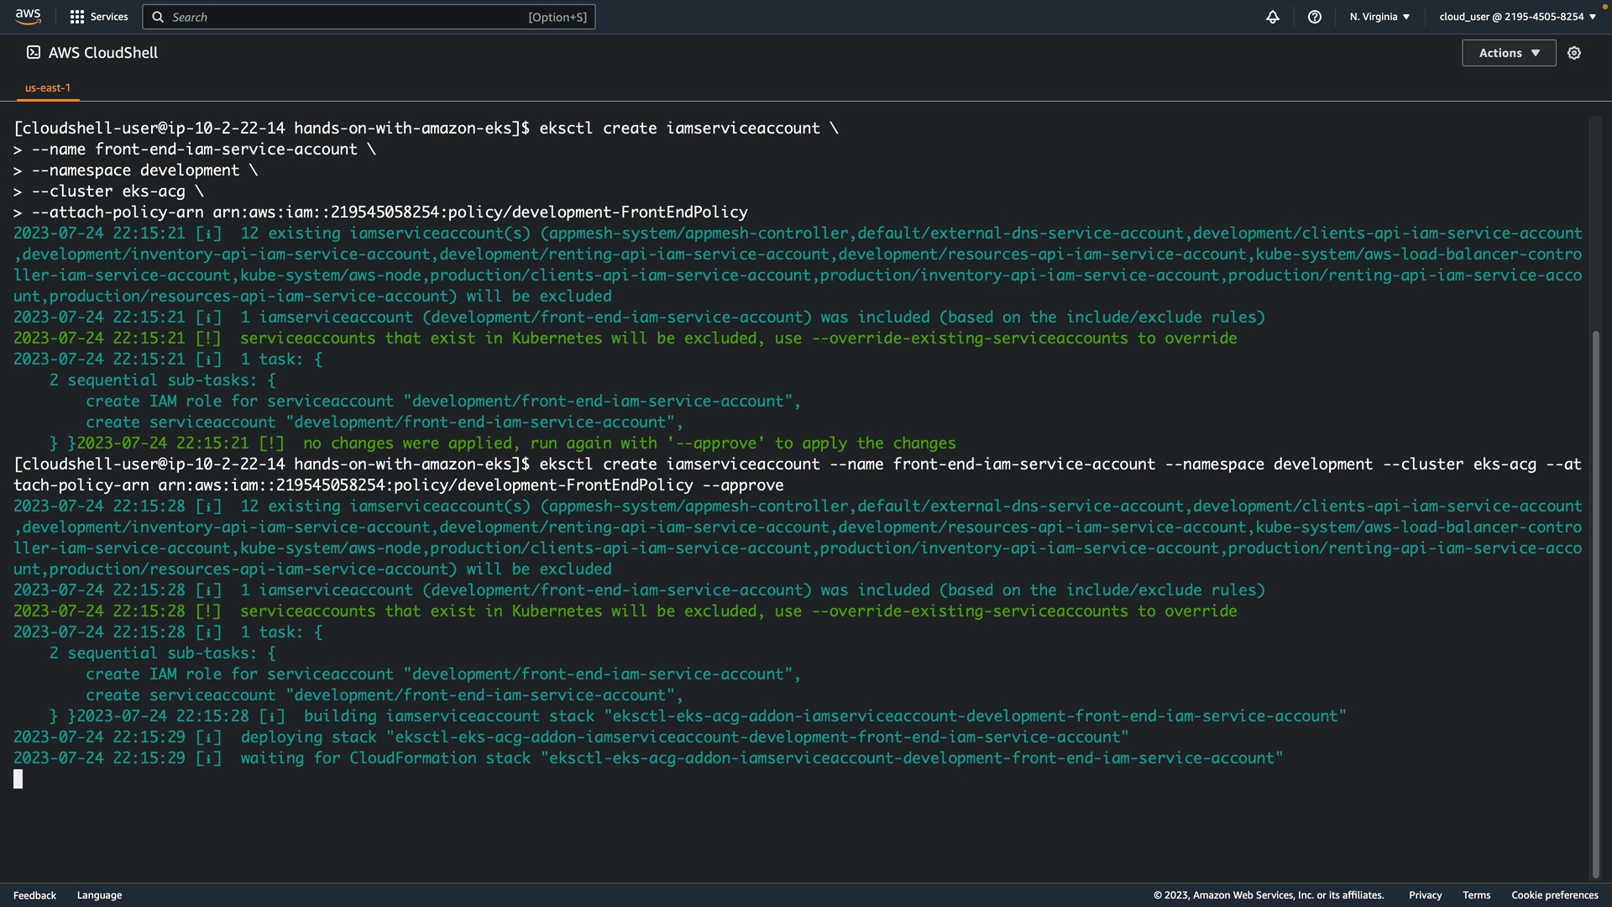The image size is (1612, 907).
Task: Open the Terms link
Action: point(1476,895)
